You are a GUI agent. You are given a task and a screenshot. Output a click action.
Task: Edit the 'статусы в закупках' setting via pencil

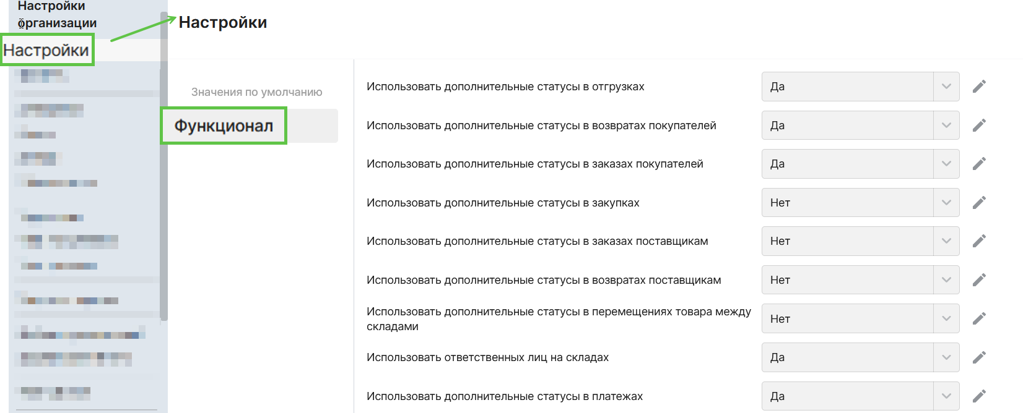(x=979, y=203)
